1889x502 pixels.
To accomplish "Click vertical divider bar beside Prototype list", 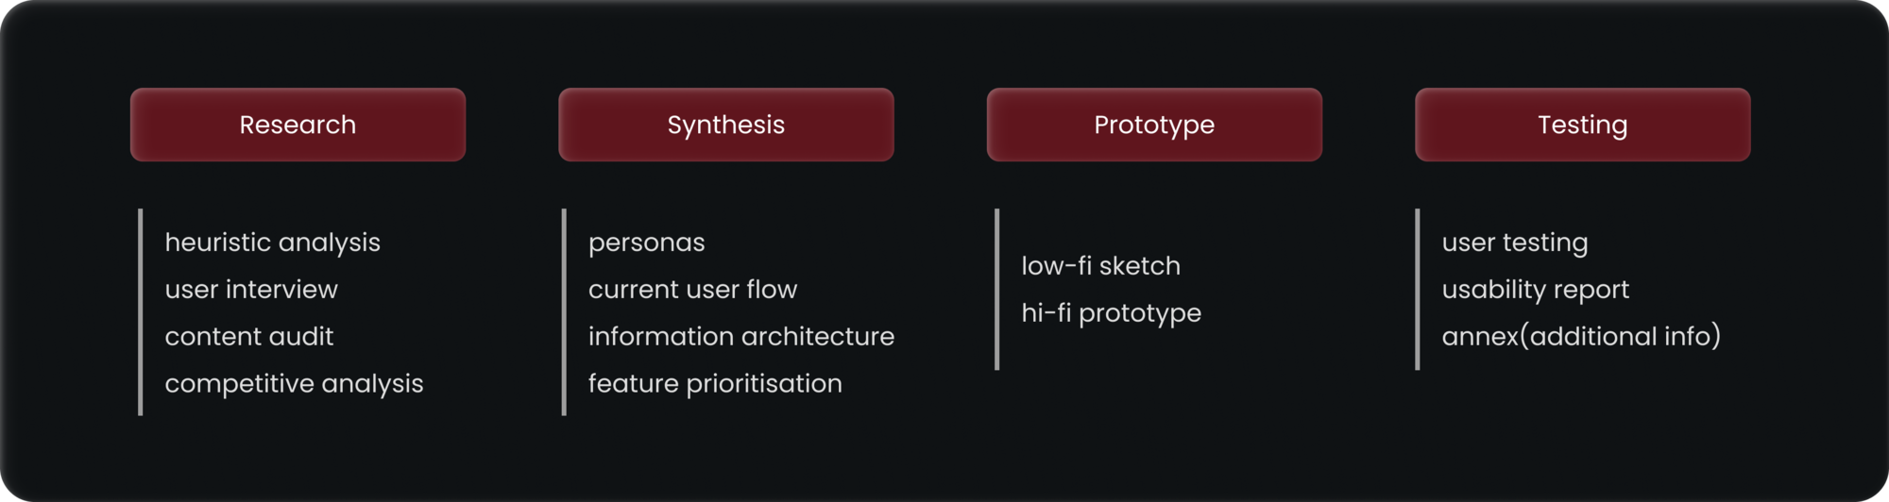I will coord(996,290).
